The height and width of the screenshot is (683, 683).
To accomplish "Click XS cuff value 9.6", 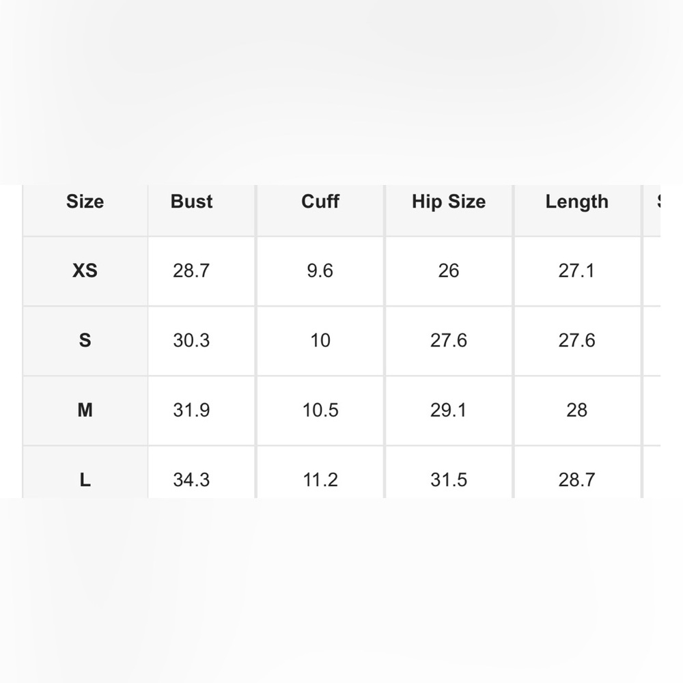I will point(320,270).
